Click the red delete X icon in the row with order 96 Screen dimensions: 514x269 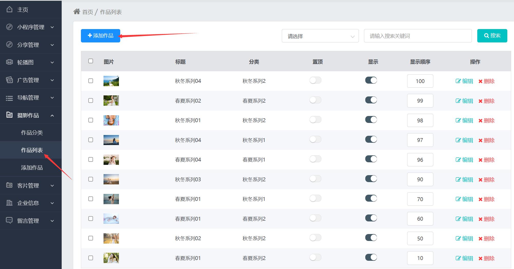click(480, 160)
